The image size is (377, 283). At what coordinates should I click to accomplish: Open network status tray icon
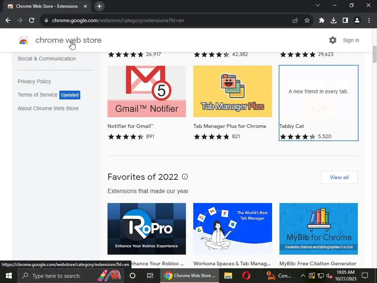321,276
